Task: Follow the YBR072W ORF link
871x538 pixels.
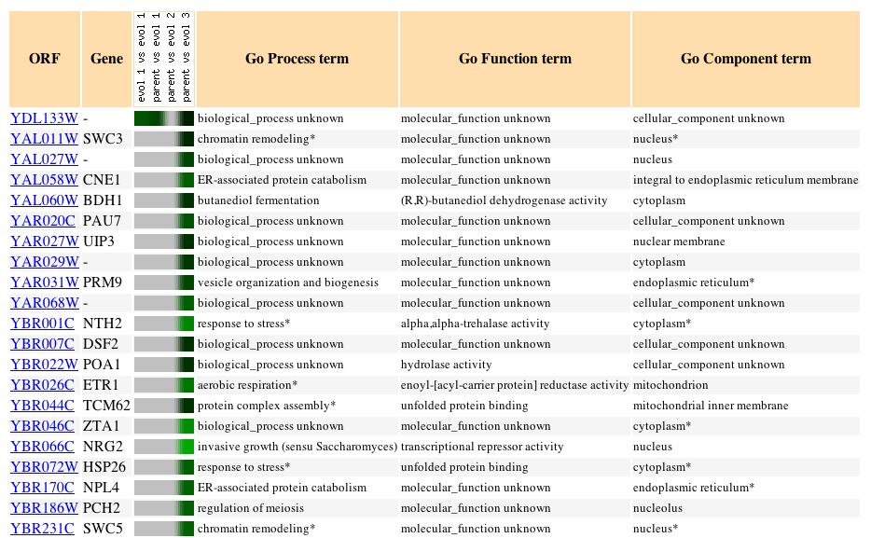Action: (x=44, y=467)
